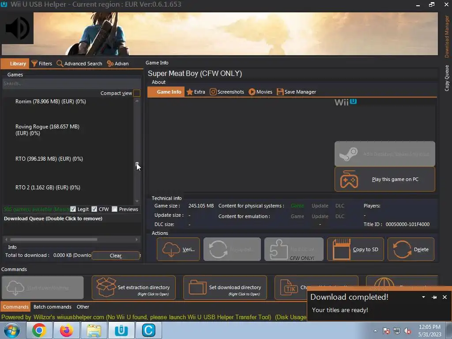452x339 pixels.
Task: Switch to the Extra tab
Action: tap(196, 92)
